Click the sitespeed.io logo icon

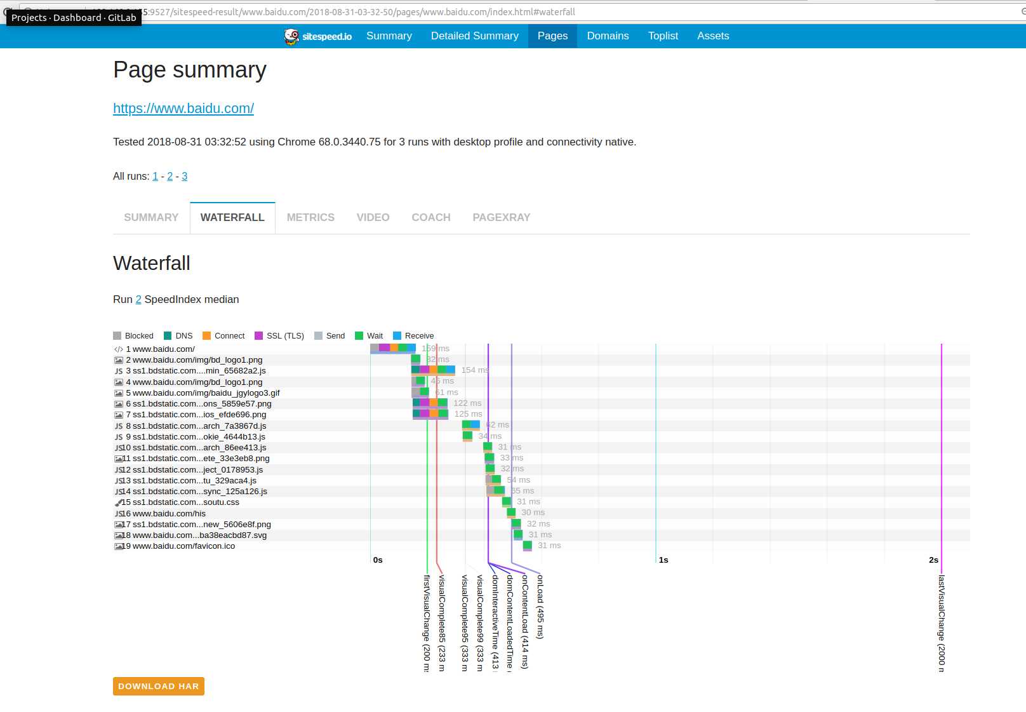(291, 36)
